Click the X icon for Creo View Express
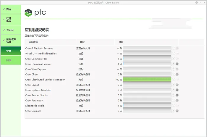 177,69
